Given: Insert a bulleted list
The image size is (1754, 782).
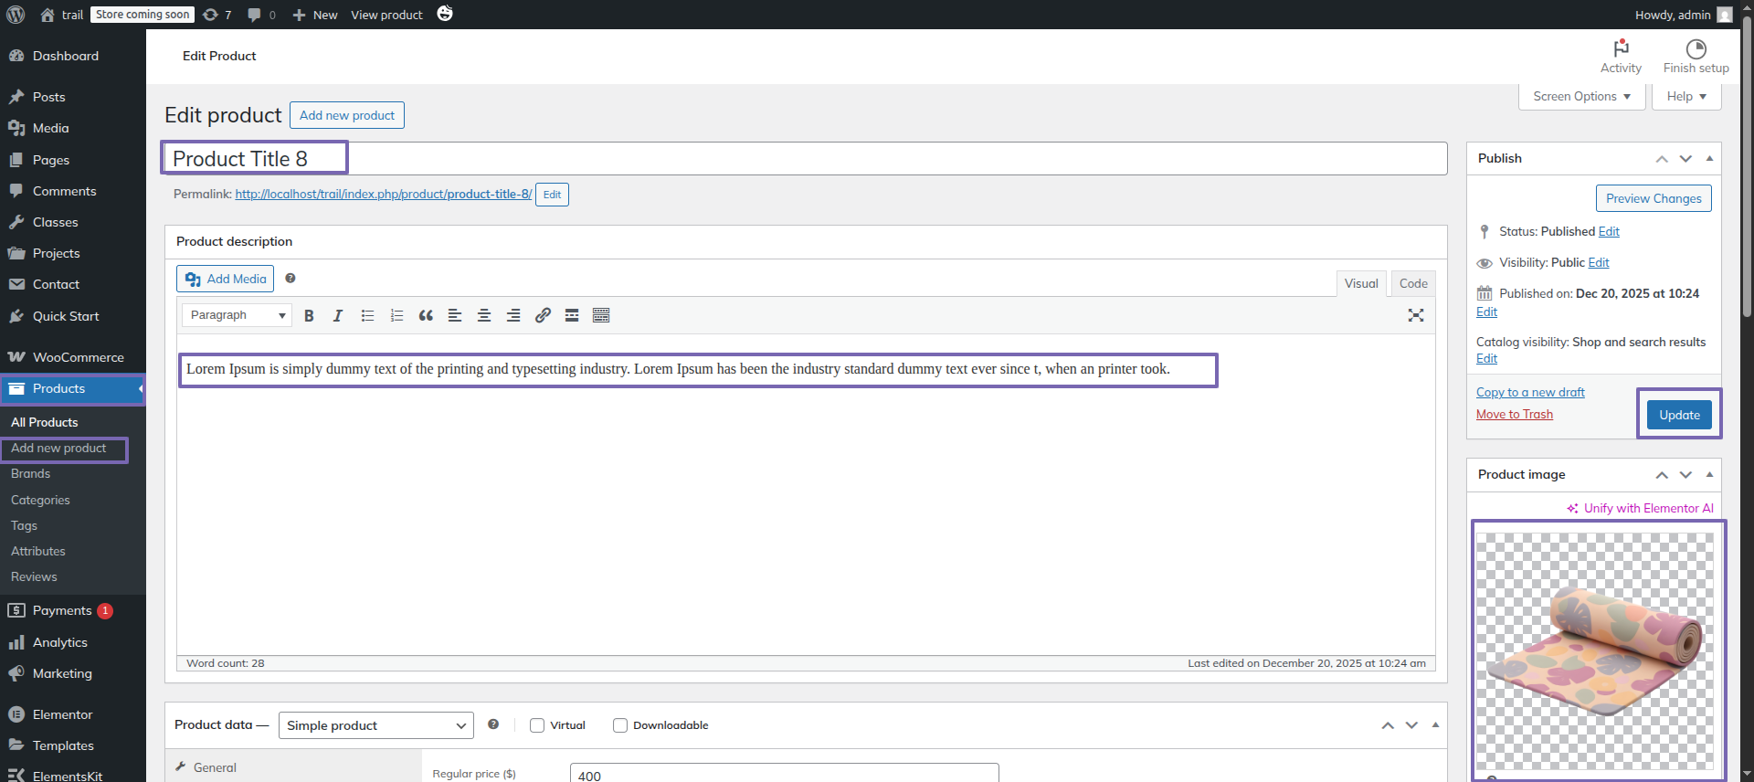Looking at the screenshot, I should coord(367,315).
